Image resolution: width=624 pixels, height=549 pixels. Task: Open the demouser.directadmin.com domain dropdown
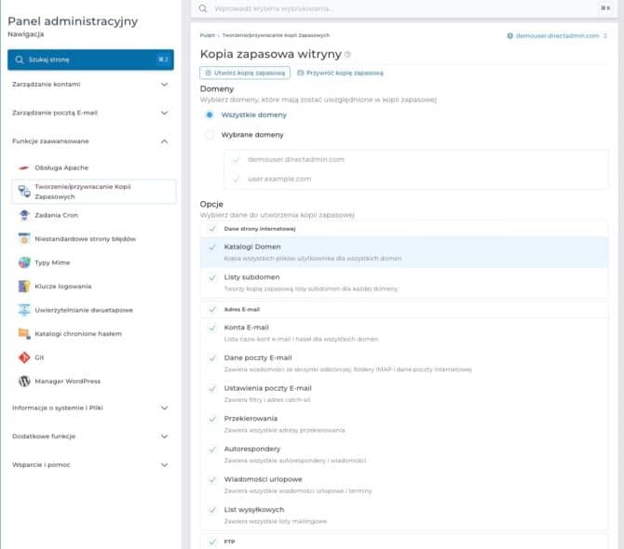(x=557, y=35)
